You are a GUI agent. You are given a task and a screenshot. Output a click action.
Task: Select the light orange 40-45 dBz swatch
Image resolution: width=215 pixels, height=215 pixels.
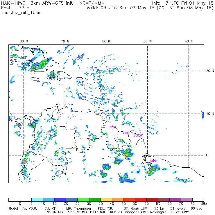(x=118, y=200)
